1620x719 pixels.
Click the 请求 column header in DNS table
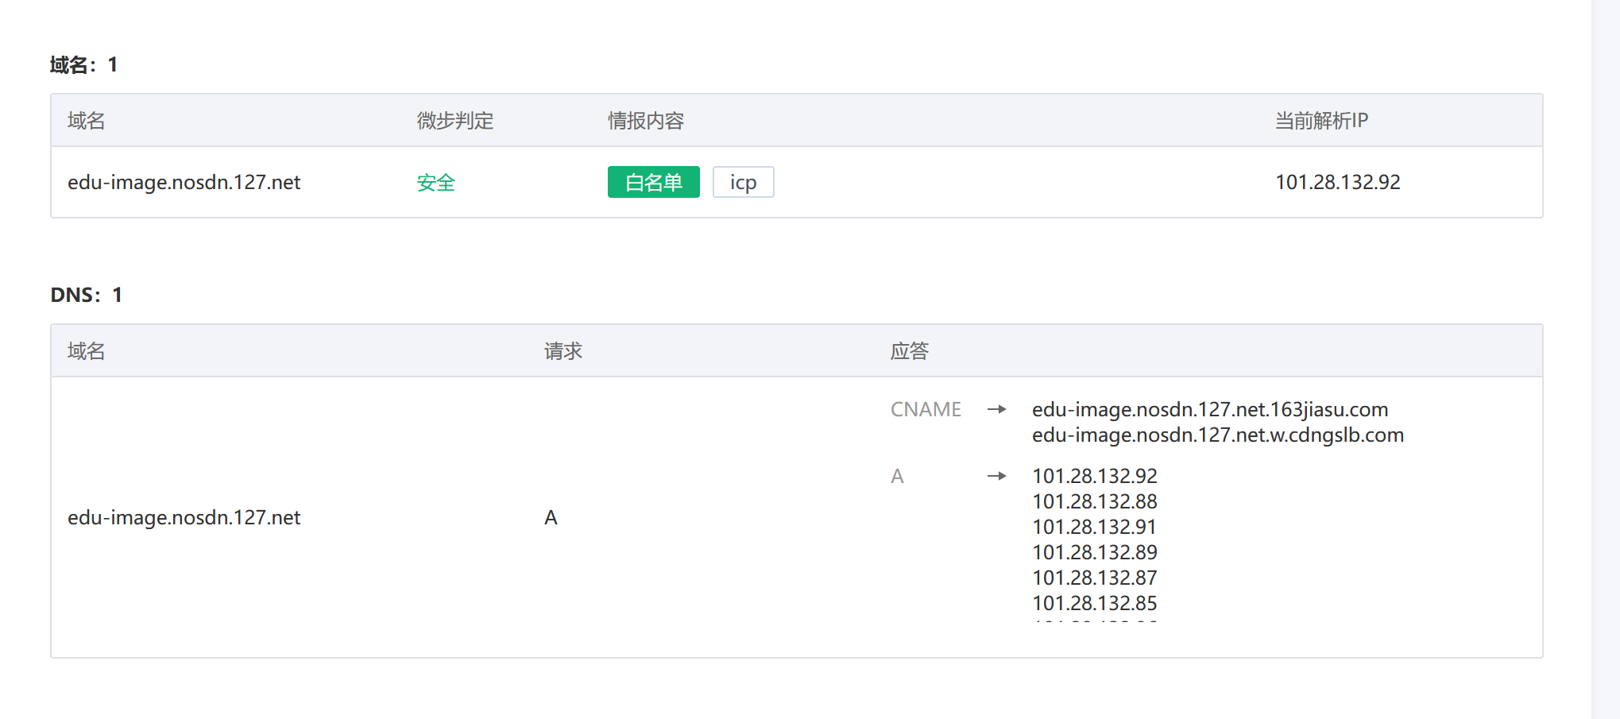[x=563, y=351]
